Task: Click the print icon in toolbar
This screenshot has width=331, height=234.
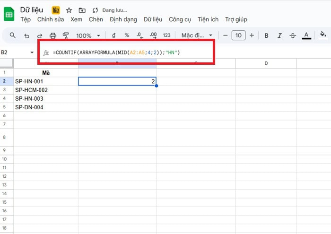Action: [53, 35]
